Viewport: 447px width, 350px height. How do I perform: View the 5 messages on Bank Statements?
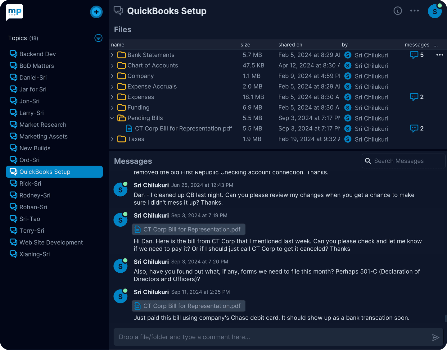(417, 55)
